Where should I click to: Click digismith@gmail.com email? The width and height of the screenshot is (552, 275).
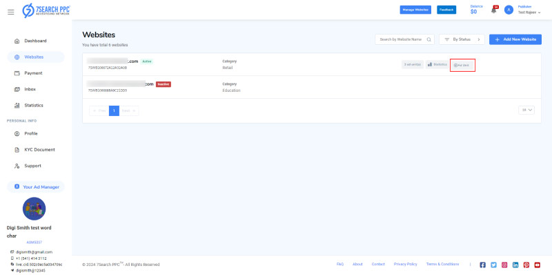[x=34, y=252]
